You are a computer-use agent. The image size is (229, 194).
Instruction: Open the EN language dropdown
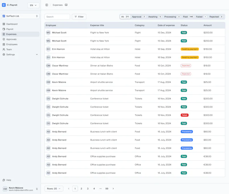point(33,5)
